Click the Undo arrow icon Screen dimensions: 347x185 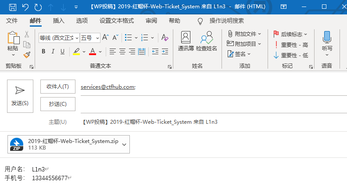(25, 7)
